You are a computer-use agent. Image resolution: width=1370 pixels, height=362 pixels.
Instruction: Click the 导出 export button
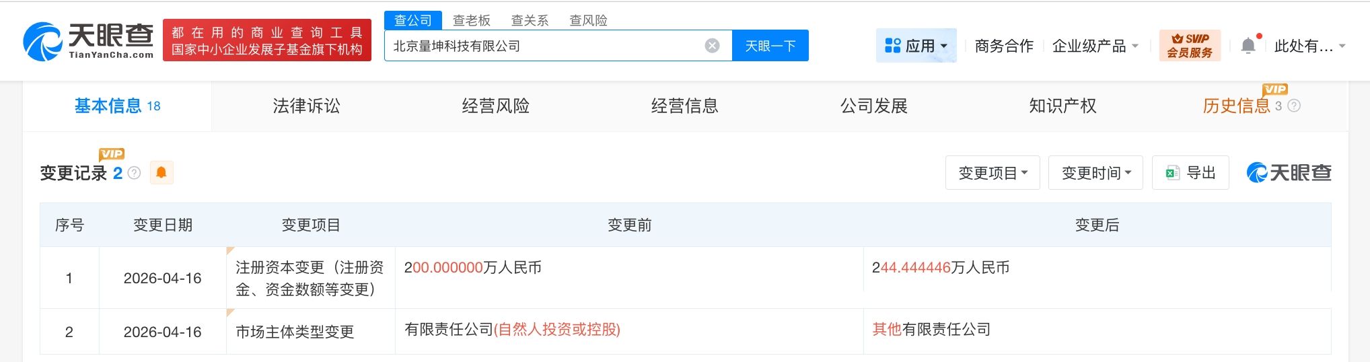tap(1190, 173)
